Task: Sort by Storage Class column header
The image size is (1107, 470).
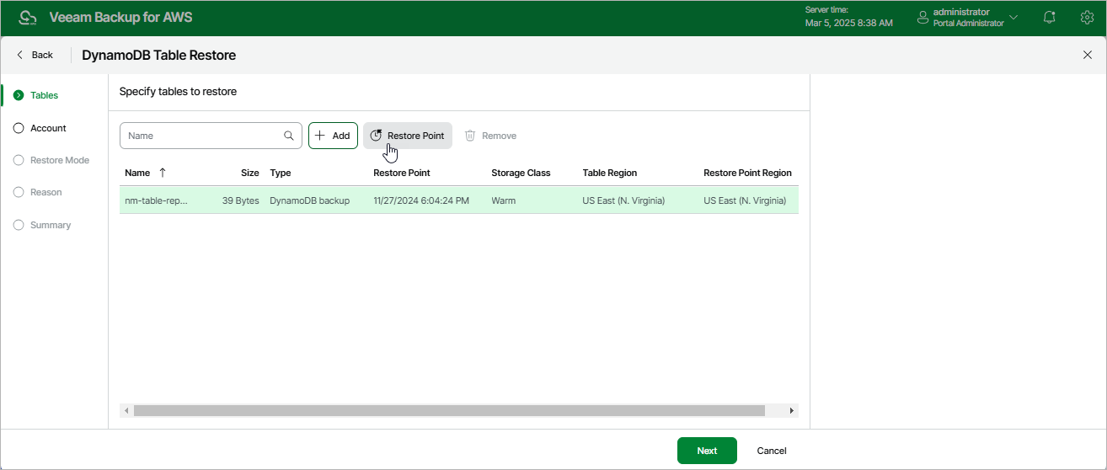Action: coord(521,173)
